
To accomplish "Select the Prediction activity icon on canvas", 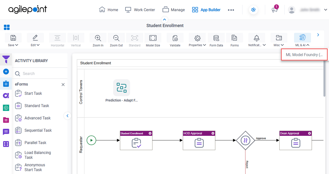I will click(122, 88).
